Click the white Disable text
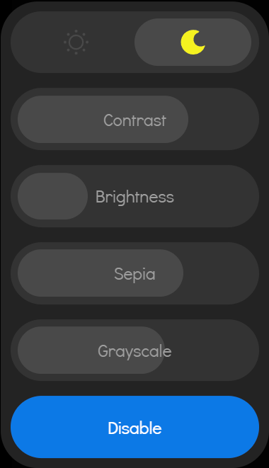This screenshot has height=468, width=269. tap(134, 428)
